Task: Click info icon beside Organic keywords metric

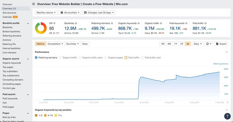Action: point(139,23)
